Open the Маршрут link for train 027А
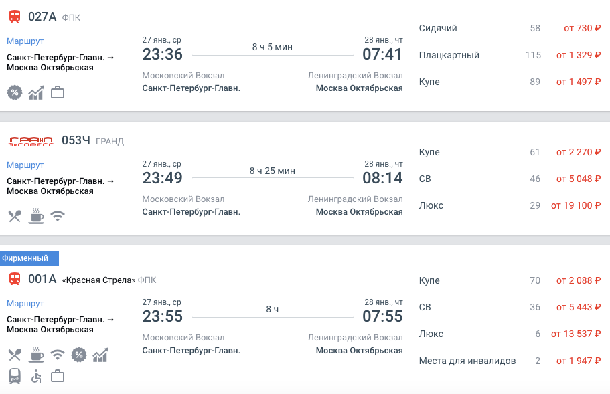Screen dimensions: 610x394 (25, 41)
